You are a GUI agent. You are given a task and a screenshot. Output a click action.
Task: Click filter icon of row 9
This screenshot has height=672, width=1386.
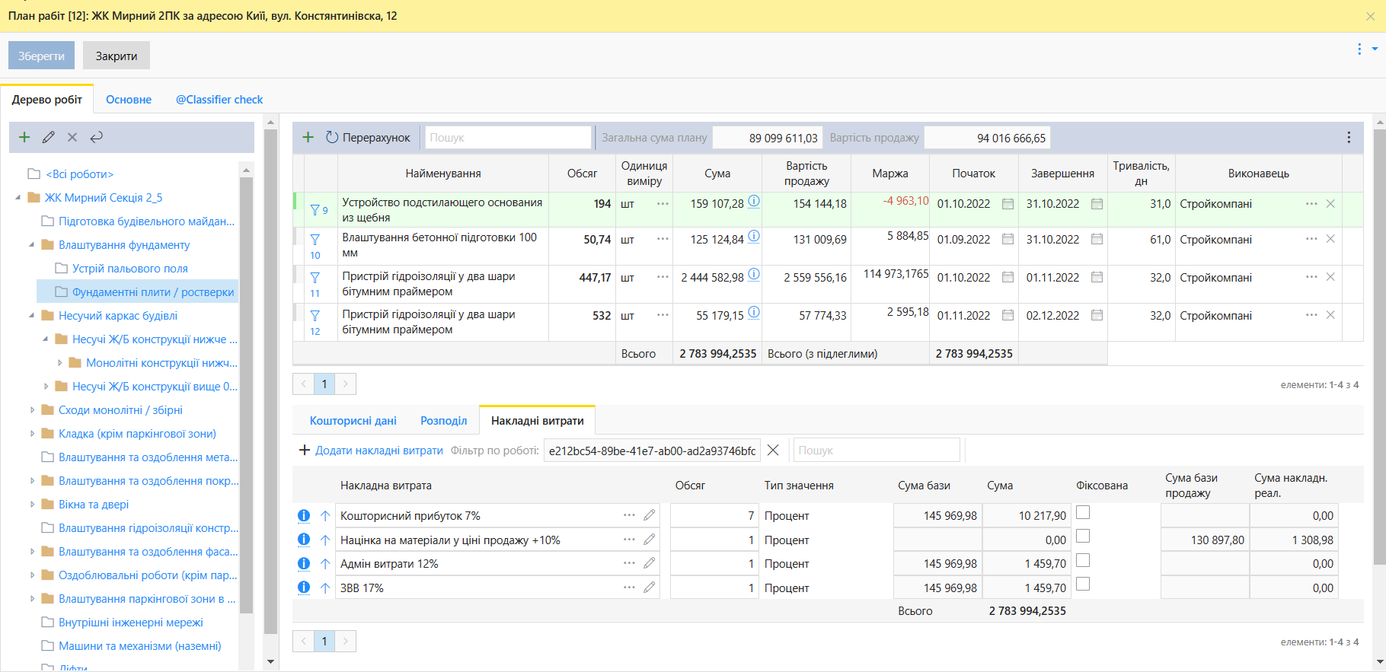(x=315, y=209)
